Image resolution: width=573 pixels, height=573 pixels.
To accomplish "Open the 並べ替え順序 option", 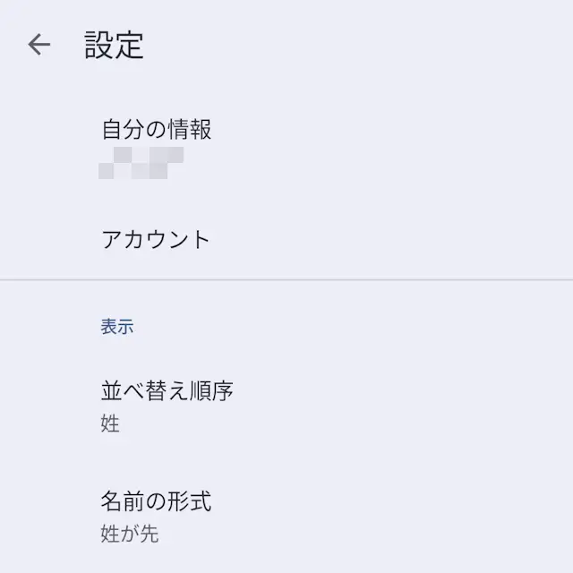I will click(167, 403).
